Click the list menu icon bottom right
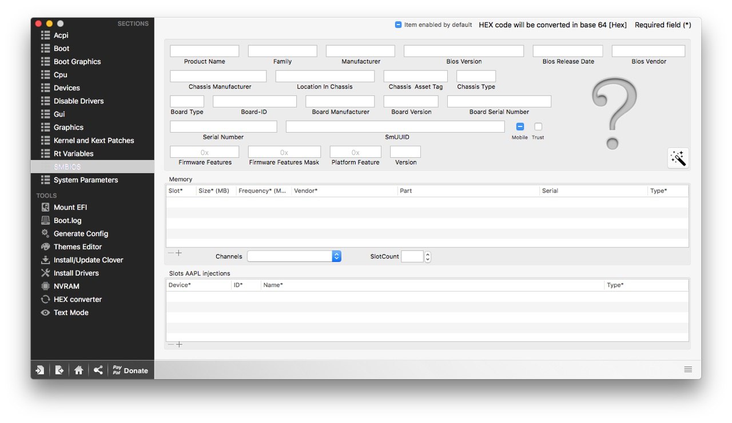The image size is (732, 423). tap(688, 369)
